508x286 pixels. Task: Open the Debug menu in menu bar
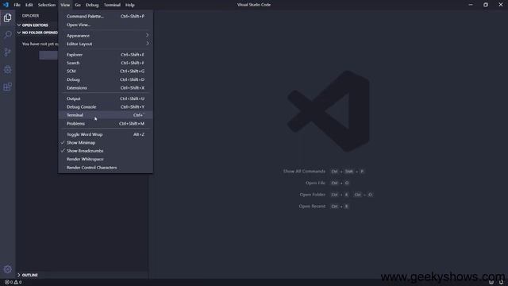point(92,5)
